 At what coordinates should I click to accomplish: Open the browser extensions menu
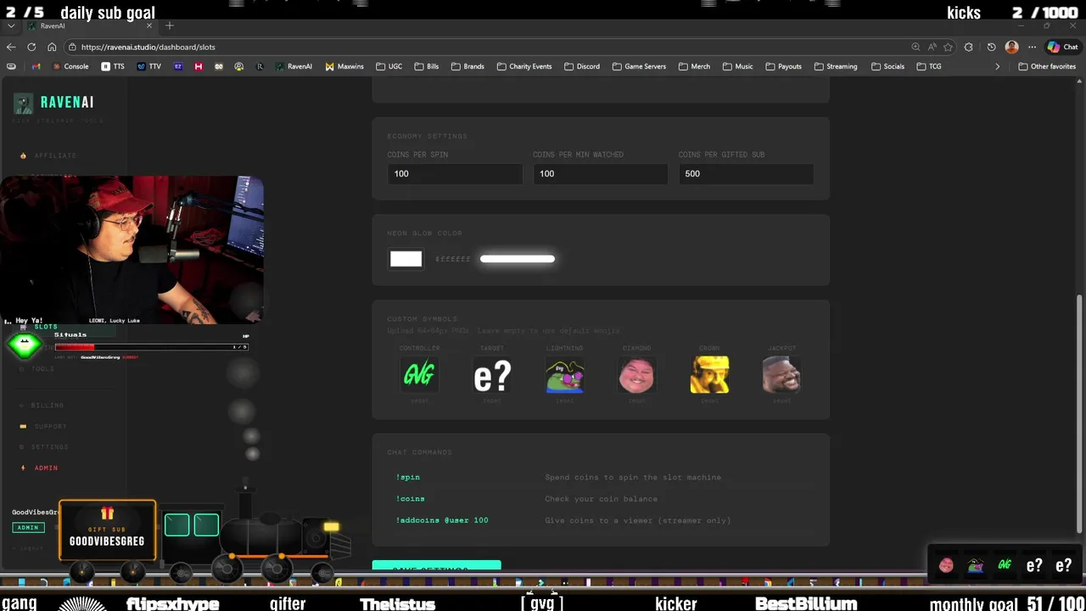(x=969, y=47)
